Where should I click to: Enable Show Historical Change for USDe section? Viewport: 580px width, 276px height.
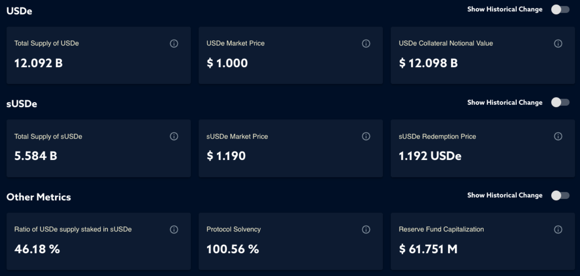(560, 9)
